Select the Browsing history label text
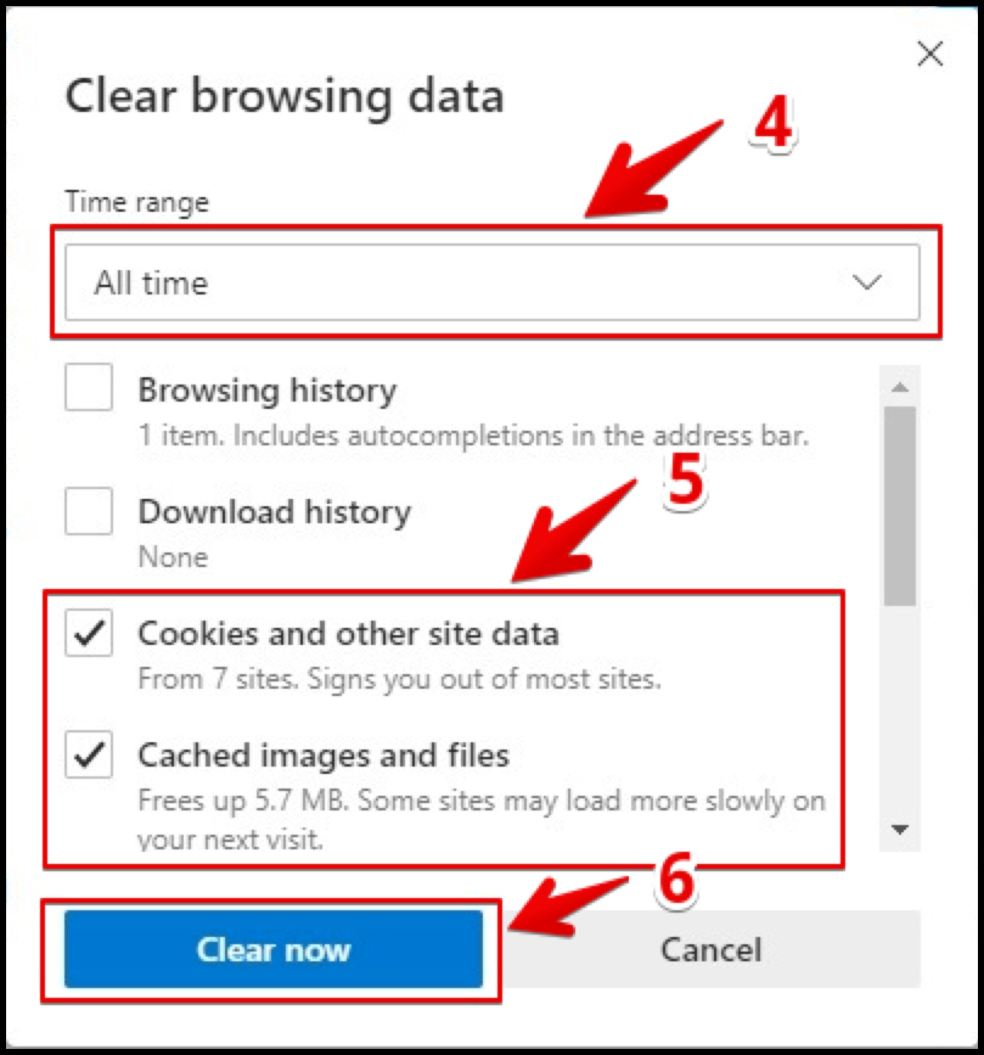 point(268,389)
